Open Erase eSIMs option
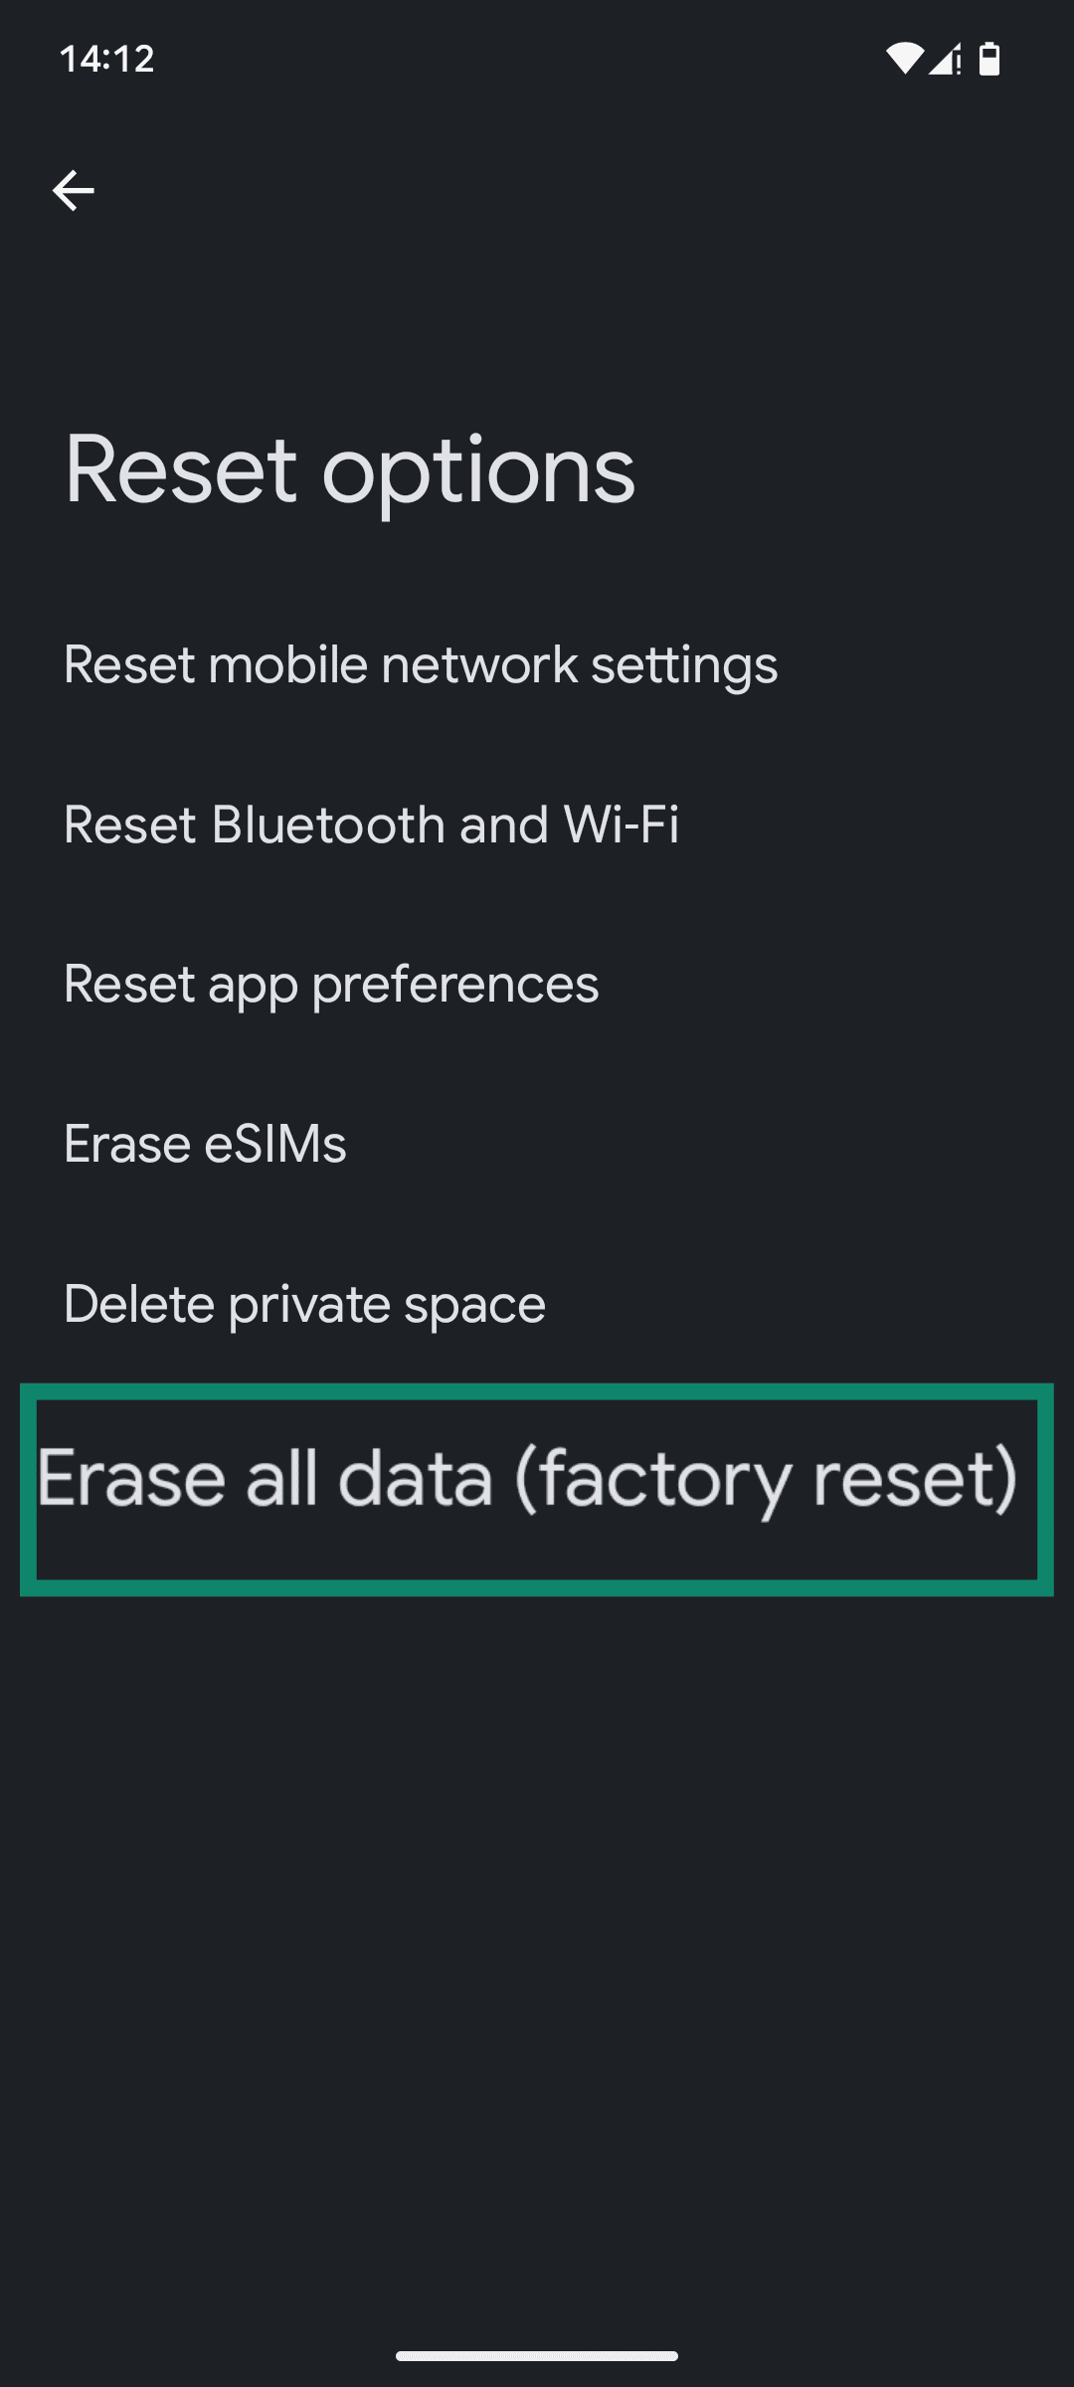1074x2387 pixels. click(204, 1143)
